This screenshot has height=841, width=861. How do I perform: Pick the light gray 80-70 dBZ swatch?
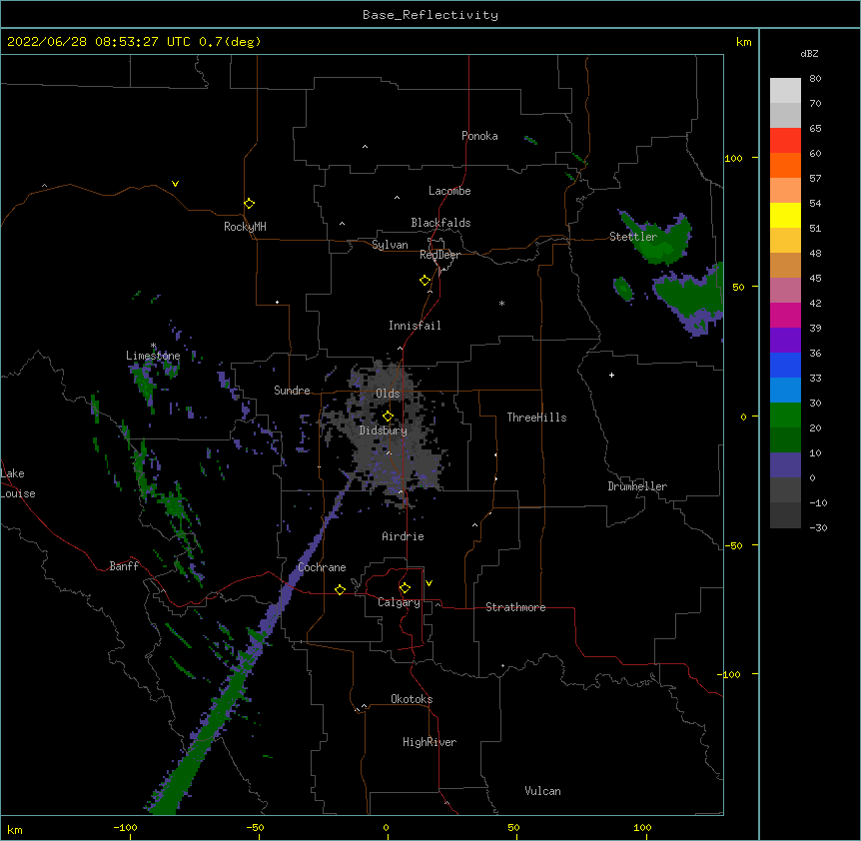[785, 91]
